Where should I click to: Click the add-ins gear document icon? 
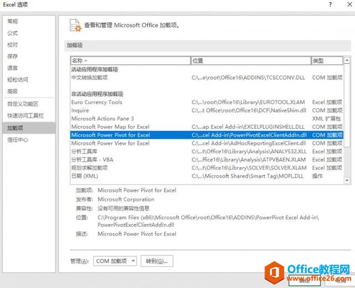[75, 26]
